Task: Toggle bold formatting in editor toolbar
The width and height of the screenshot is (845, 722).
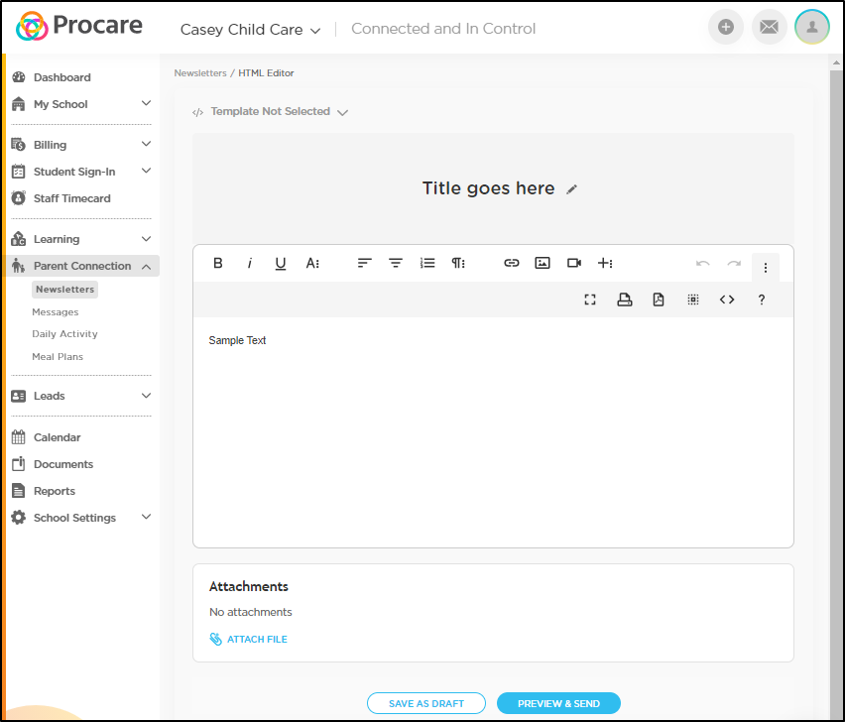Action: (218, 263)
